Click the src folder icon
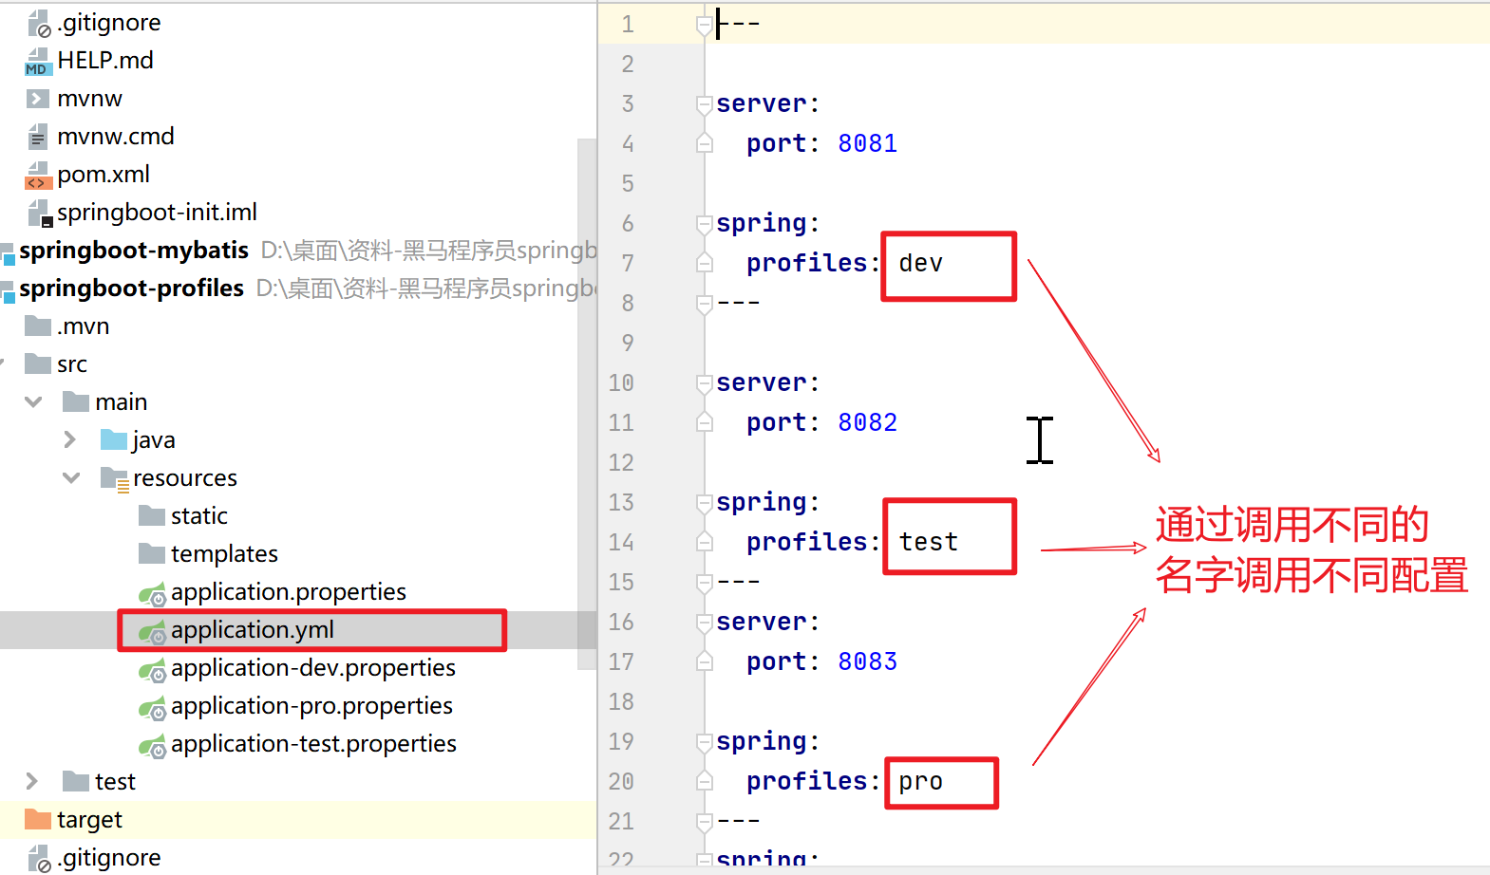The height and width of the screenshot is (875, 1490). point(38,364)
